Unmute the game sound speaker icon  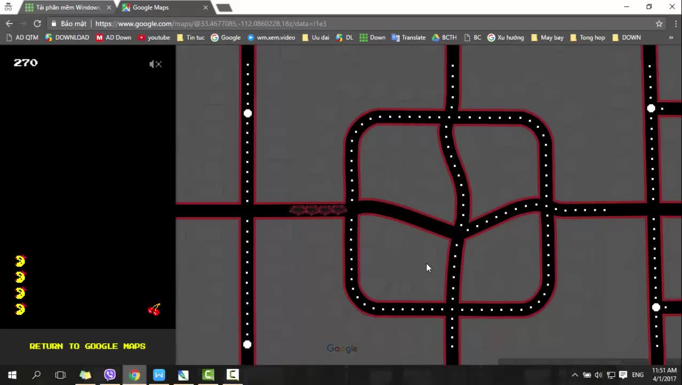[155, 64]
